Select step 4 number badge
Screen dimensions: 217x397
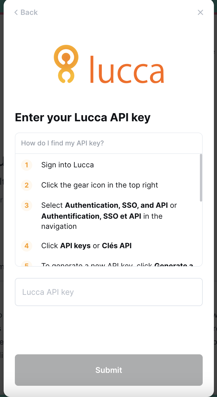pyautogui.click(x=27, y=246)
